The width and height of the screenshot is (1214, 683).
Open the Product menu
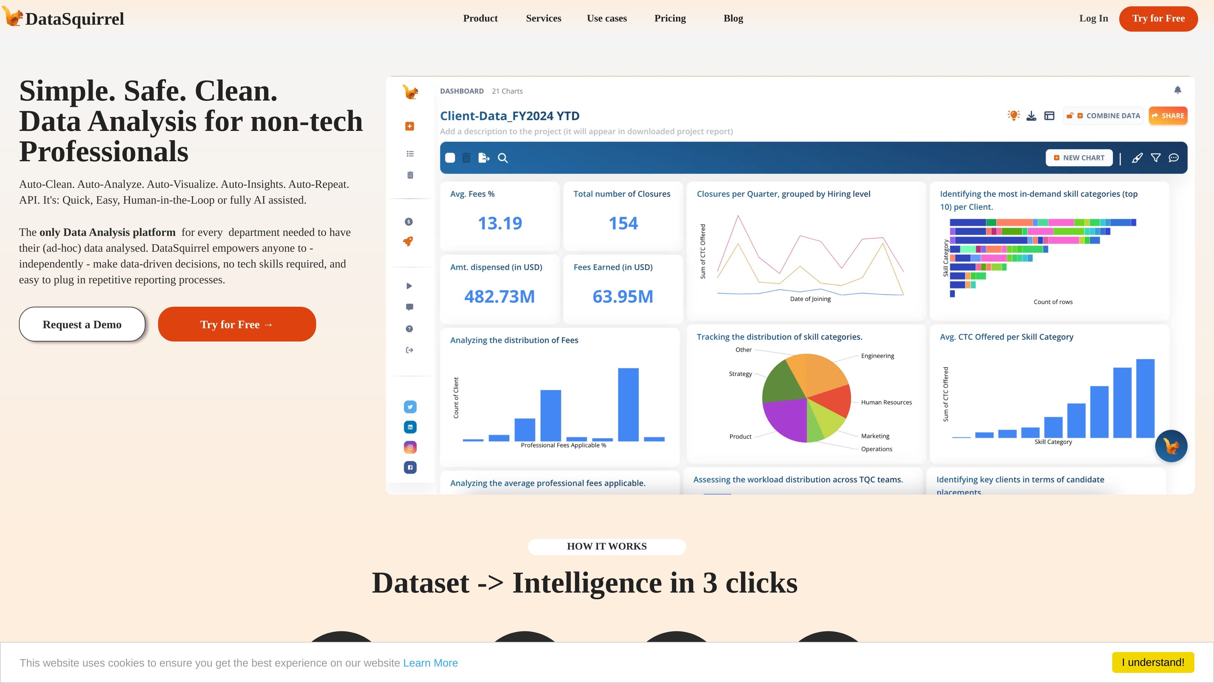(x=480, y=18)
